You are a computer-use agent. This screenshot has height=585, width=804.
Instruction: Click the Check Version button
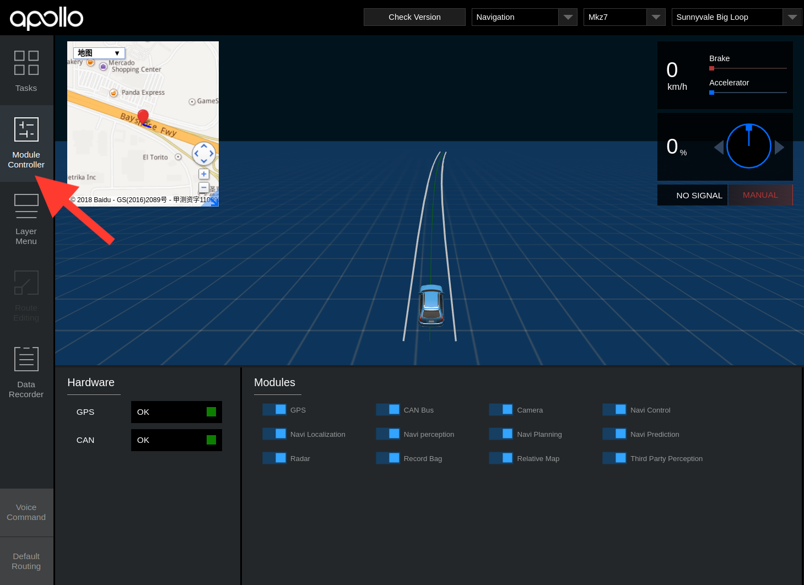[x=414, y=17]
